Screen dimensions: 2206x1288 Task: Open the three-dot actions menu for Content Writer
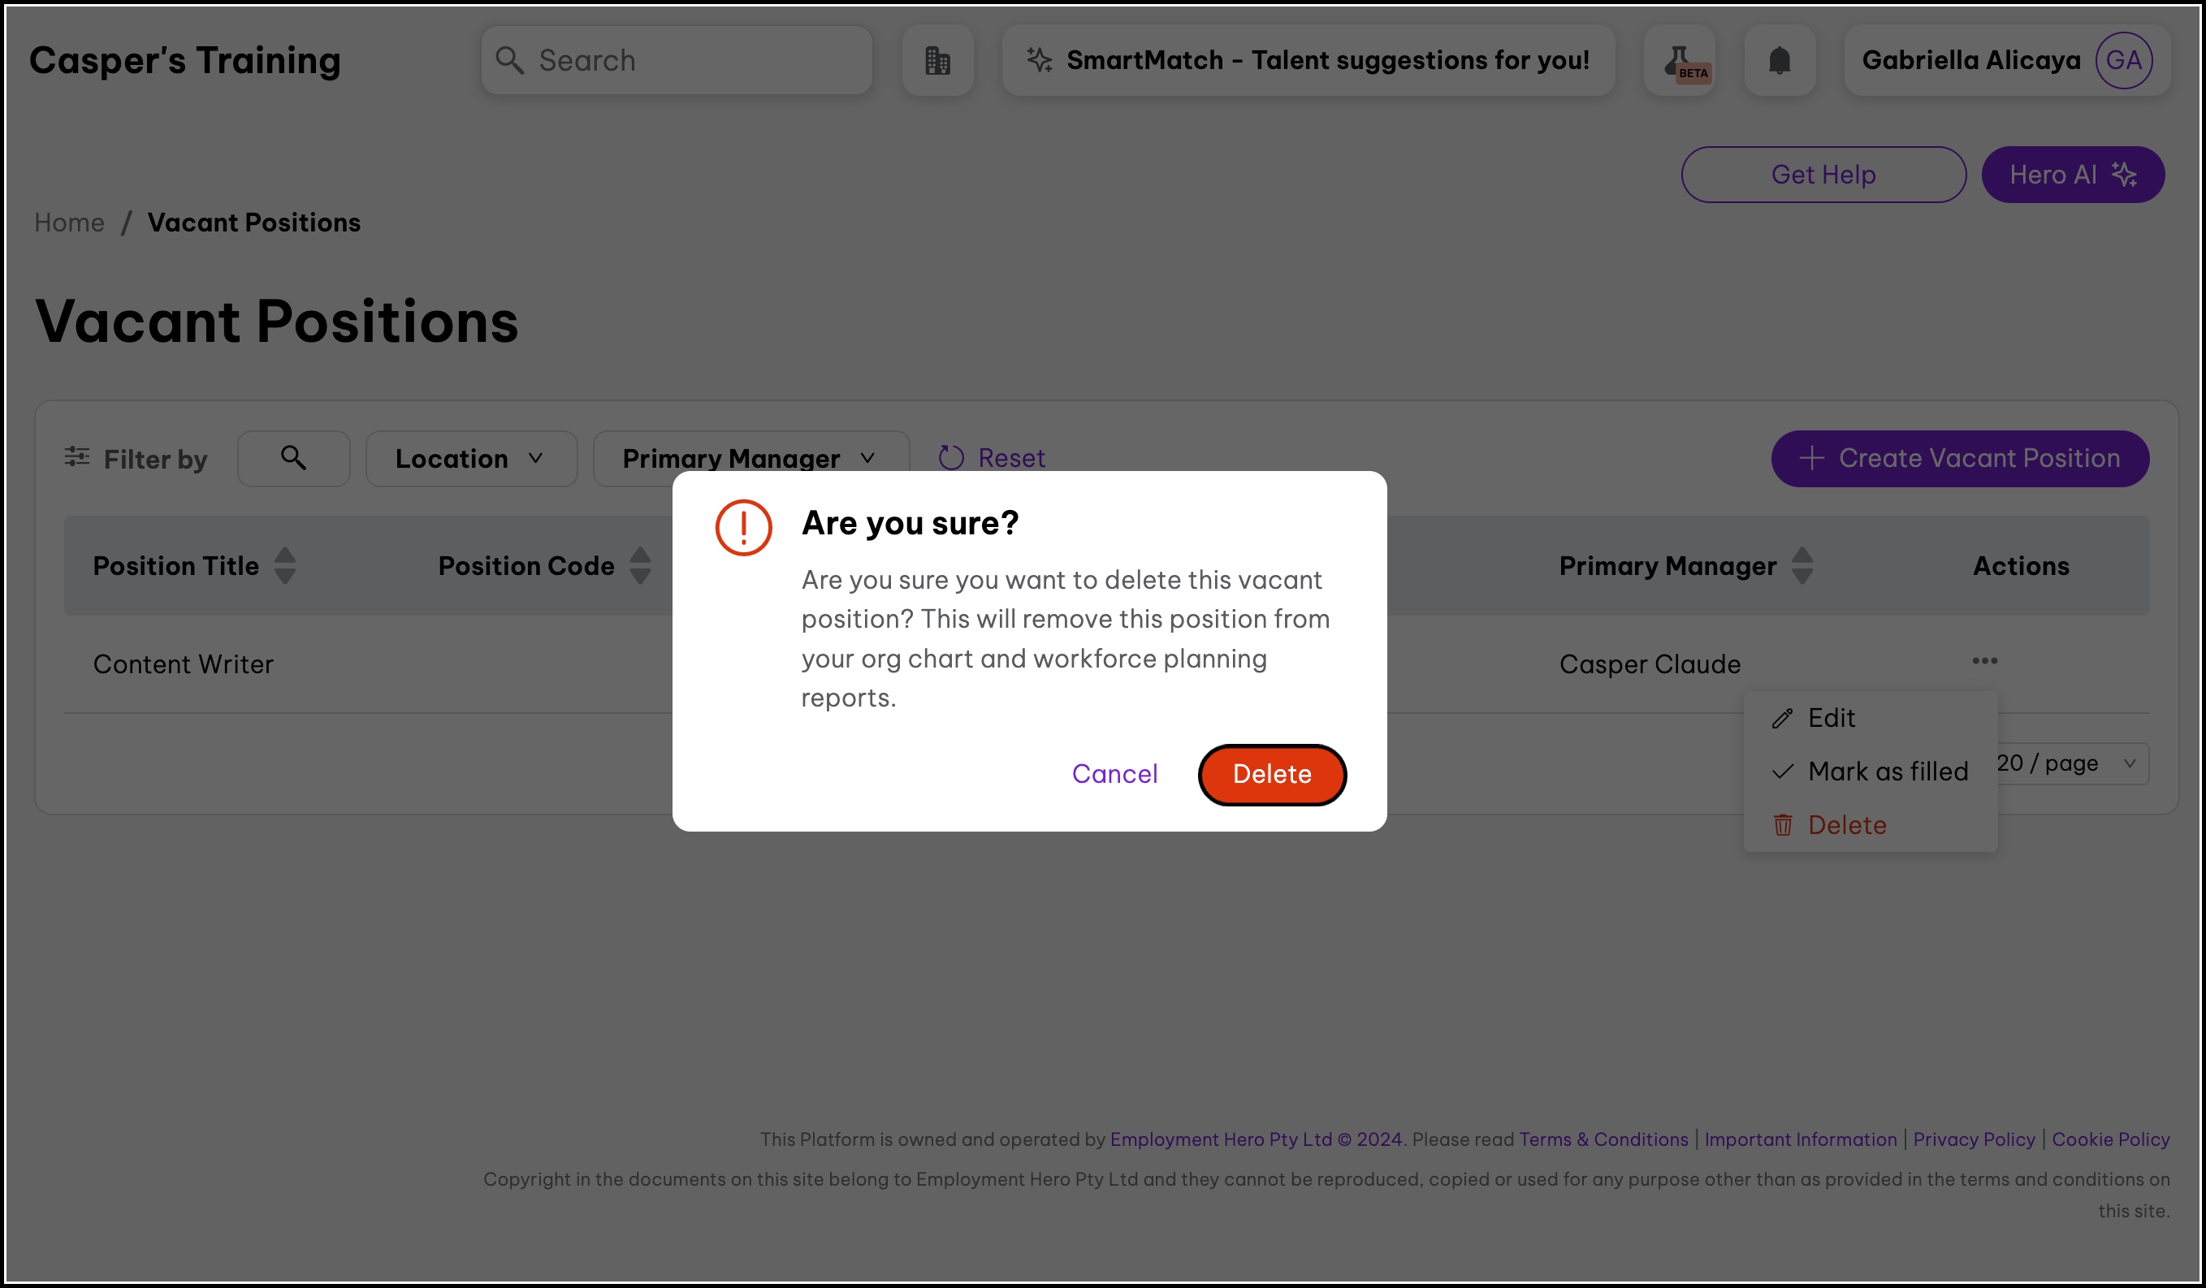click(x=1983, y=660)
